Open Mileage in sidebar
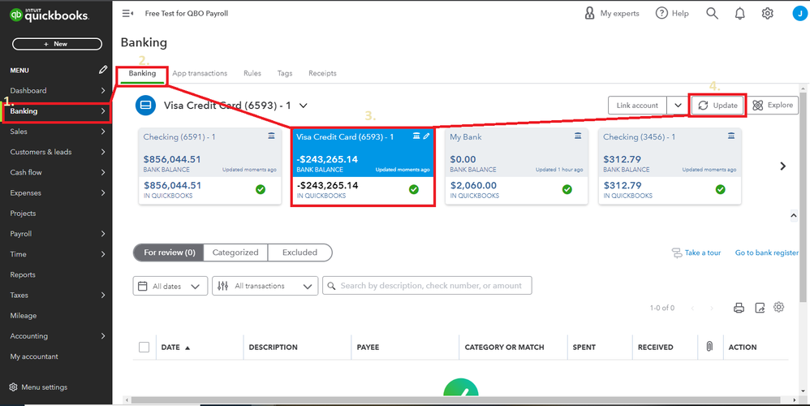Viewport: 810px width, 406px height. (x=56, y=315)
